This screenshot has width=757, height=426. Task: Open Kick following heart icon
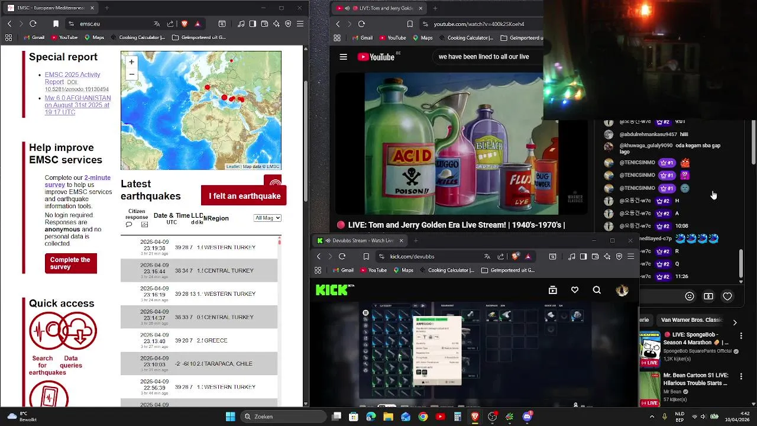tap(575, 290)
